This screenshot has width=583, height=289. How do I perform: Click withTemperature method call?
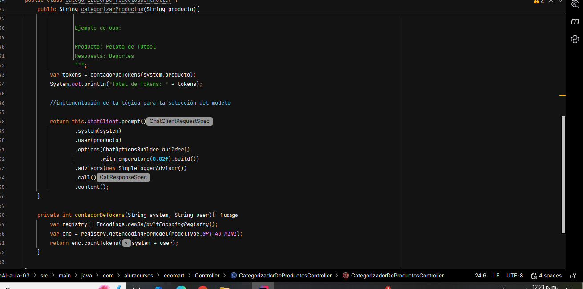(126, 159)
